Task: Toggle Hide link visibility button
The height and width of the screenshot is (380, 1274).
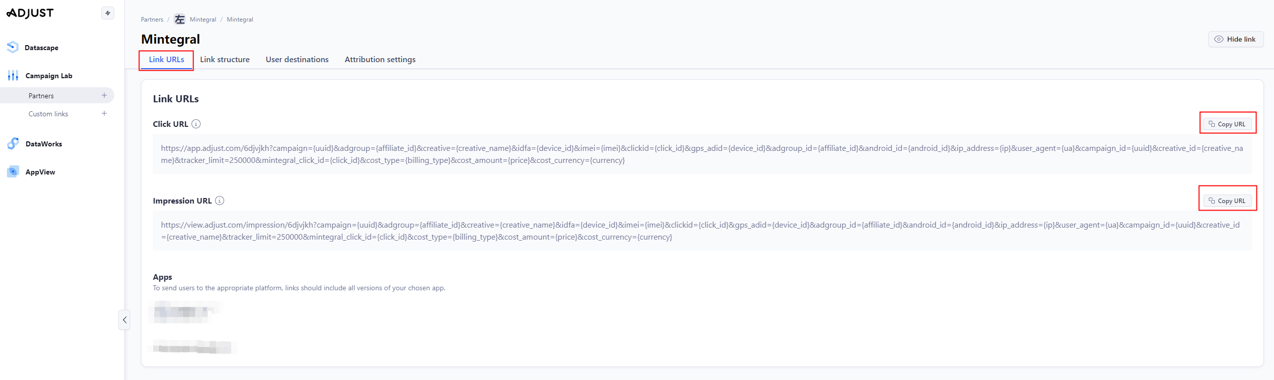Action: [x=1235, y=39]
